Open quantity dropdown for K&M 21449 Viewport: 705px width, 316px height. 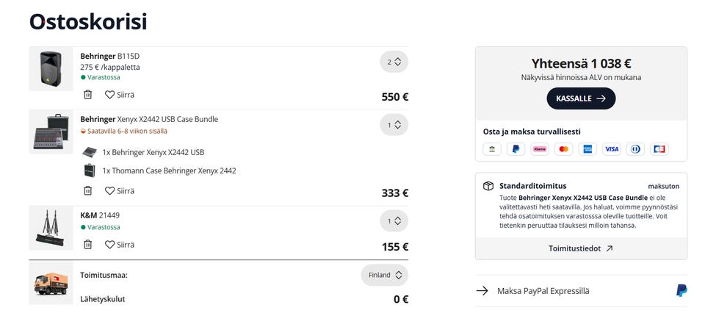pos(394,221)
